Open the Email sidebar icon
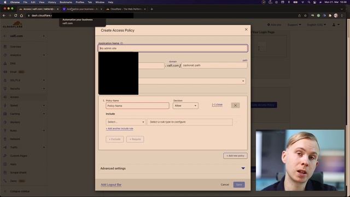350x197 pixels. coord(5,72)
